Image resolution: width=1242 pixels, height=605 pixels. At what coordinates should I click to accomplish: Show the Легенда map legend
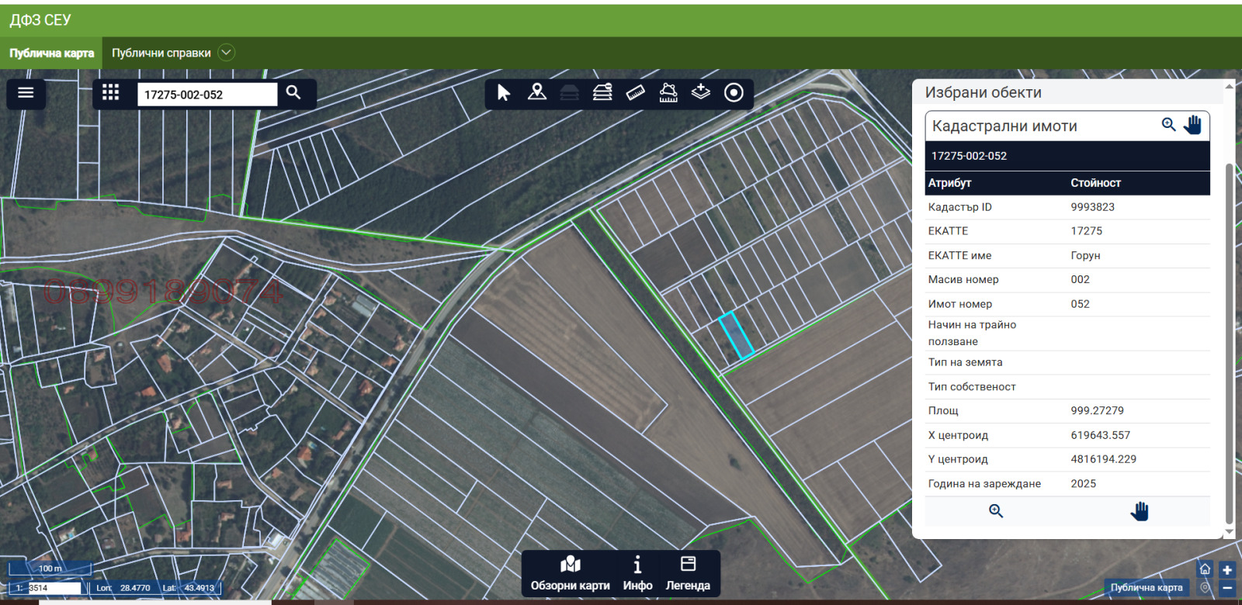click(x=687, y=573)
